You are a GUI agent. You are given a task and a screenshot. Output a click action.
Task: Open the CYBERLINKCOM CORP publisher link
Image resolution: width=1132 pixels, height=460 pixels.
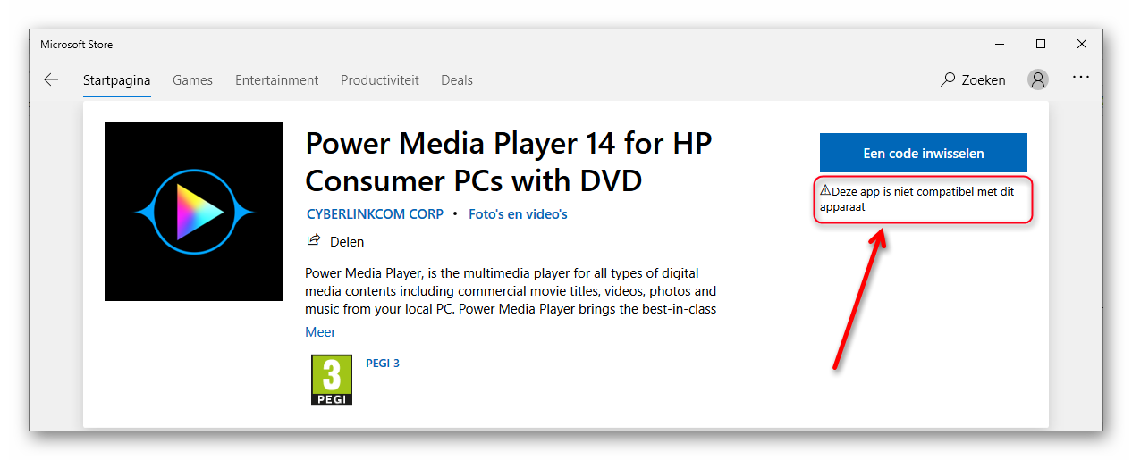[375, 214]
